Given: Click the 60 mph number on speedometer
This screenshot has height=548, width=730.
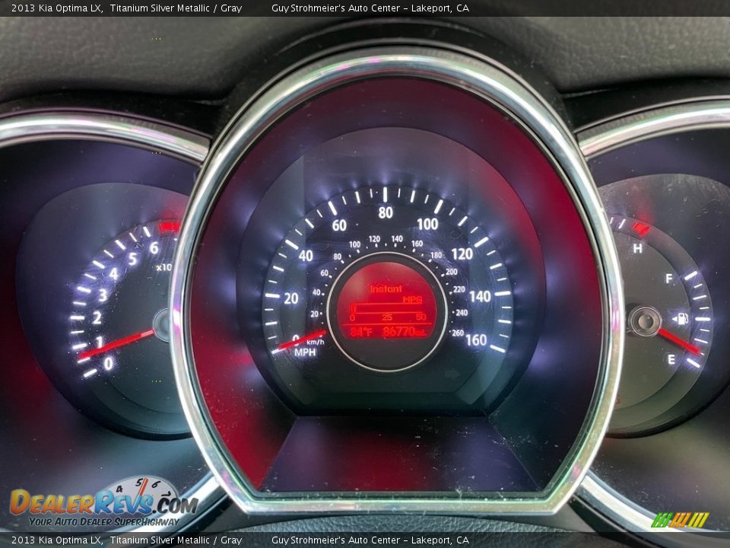Looking at the screenshot, I should [339, 225].
